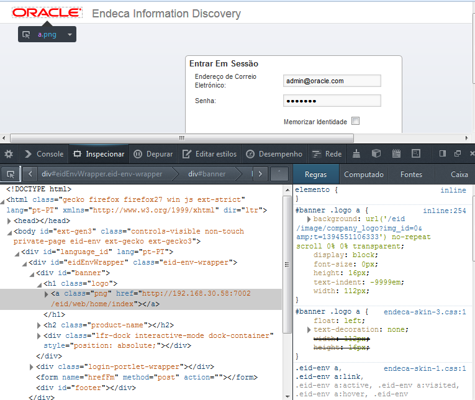The image size is (475, 400).
Task: Click the element picker icon
Action: 10,174
